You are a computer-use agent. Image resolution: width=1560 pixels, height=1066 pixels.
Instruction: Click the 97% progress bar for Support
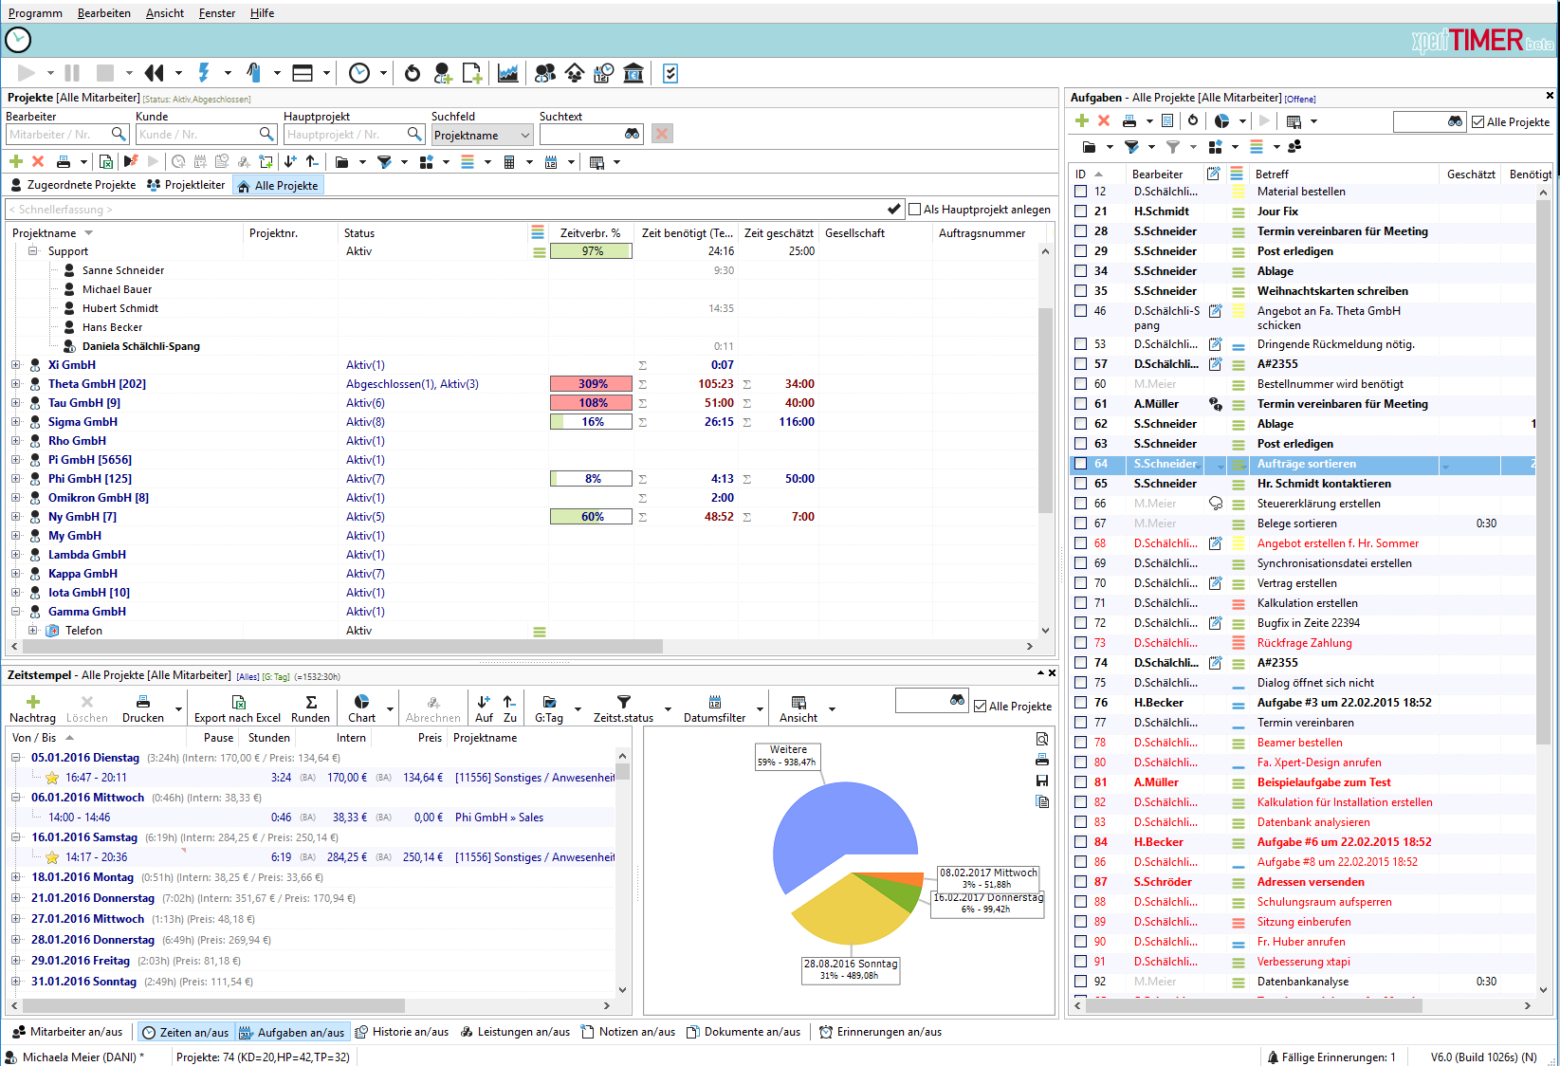[592, 251]
